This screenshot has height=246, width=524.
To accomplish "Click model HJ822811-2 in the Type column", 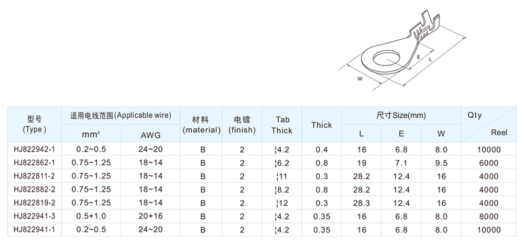I will 36,176.
